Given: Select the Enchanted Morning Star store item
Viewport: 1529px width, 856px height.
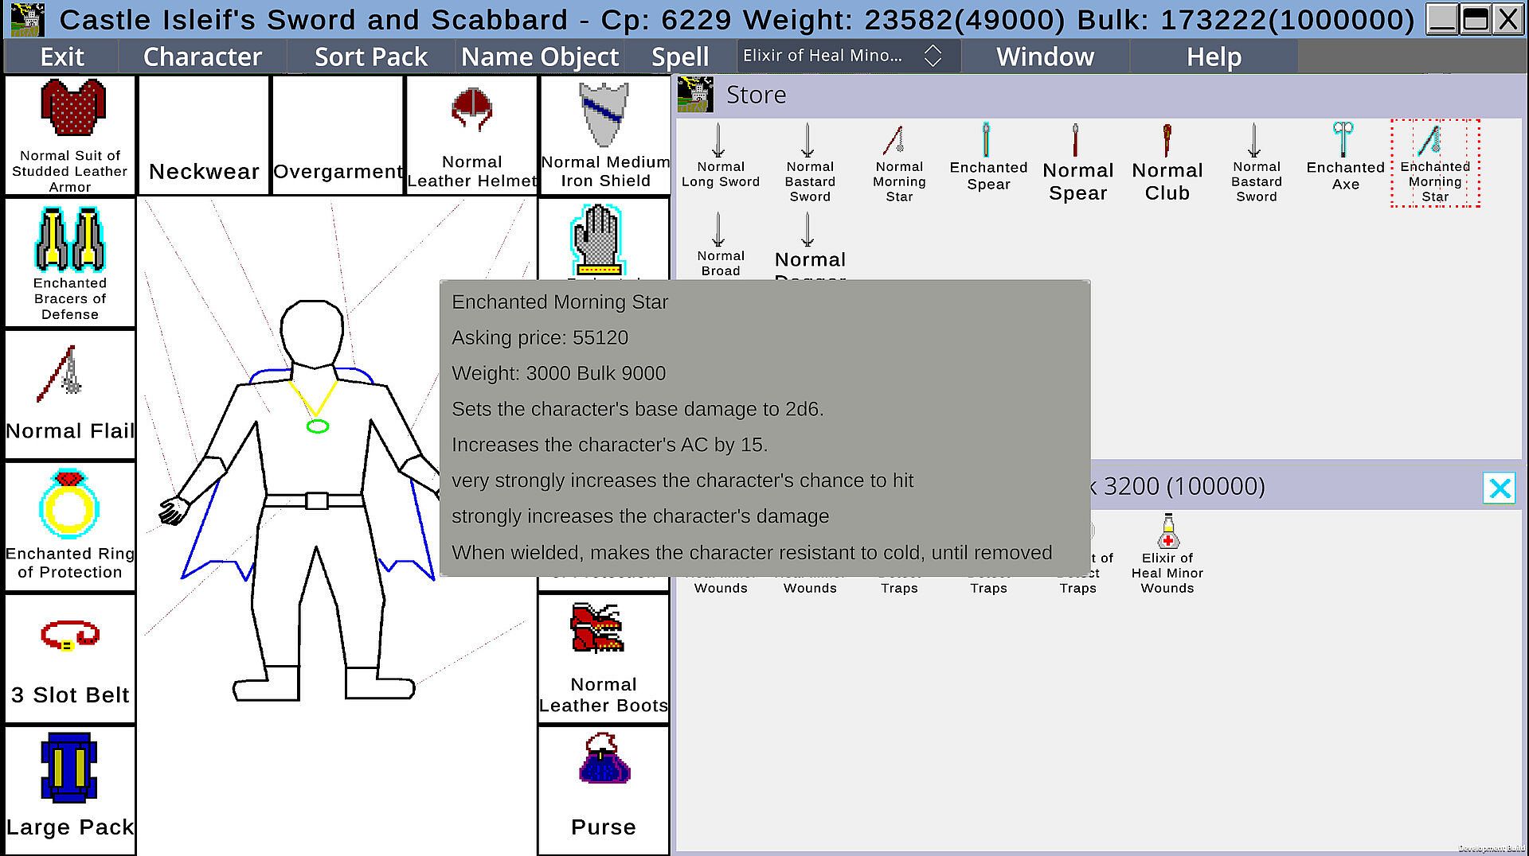Looking at the screenshot, I should pyautogui.click(x=1435, y=163).
